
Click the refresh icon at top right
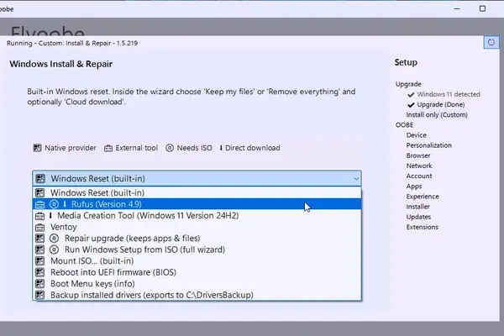pyautogui.click(x=491, y=43)
